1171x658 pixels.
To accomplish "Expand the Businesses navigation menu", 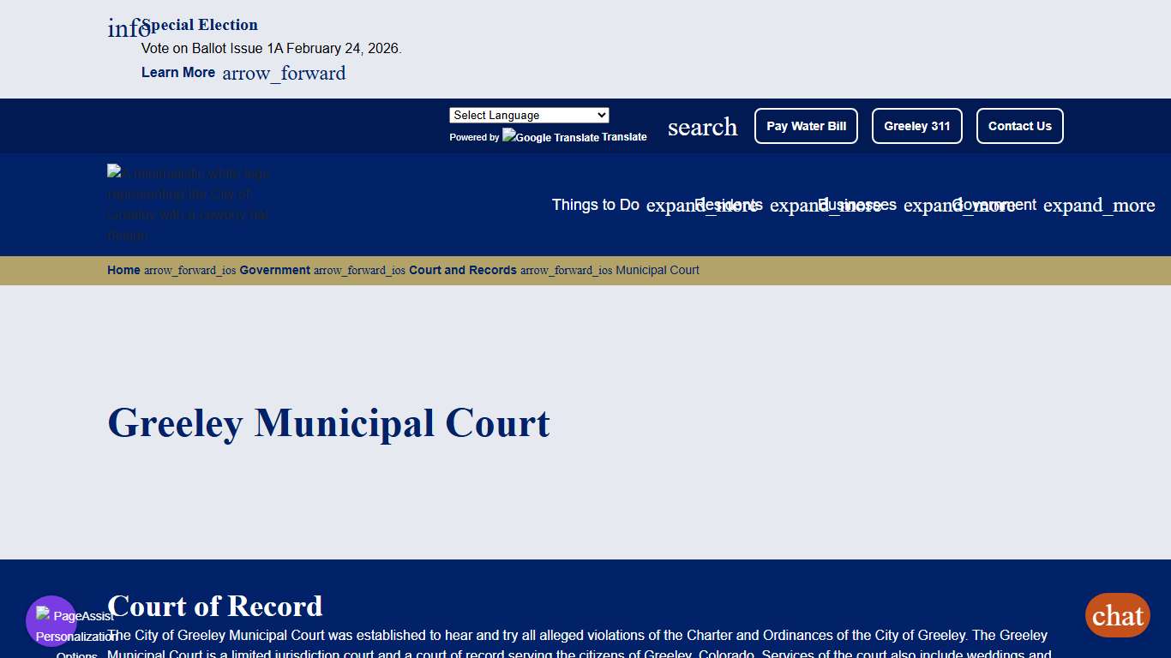I will [858, 205].
